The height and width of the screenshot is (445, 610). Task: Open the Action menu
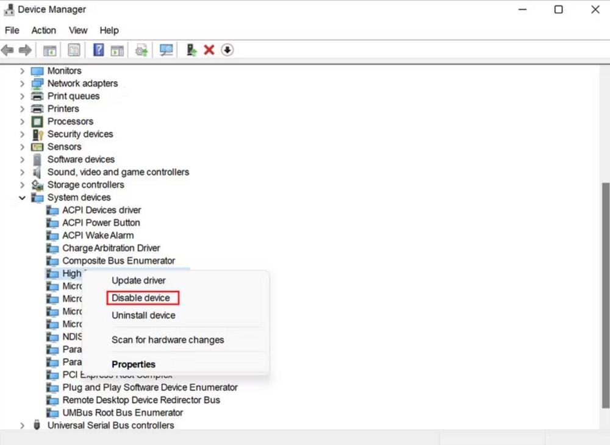[x=44, y=30]
